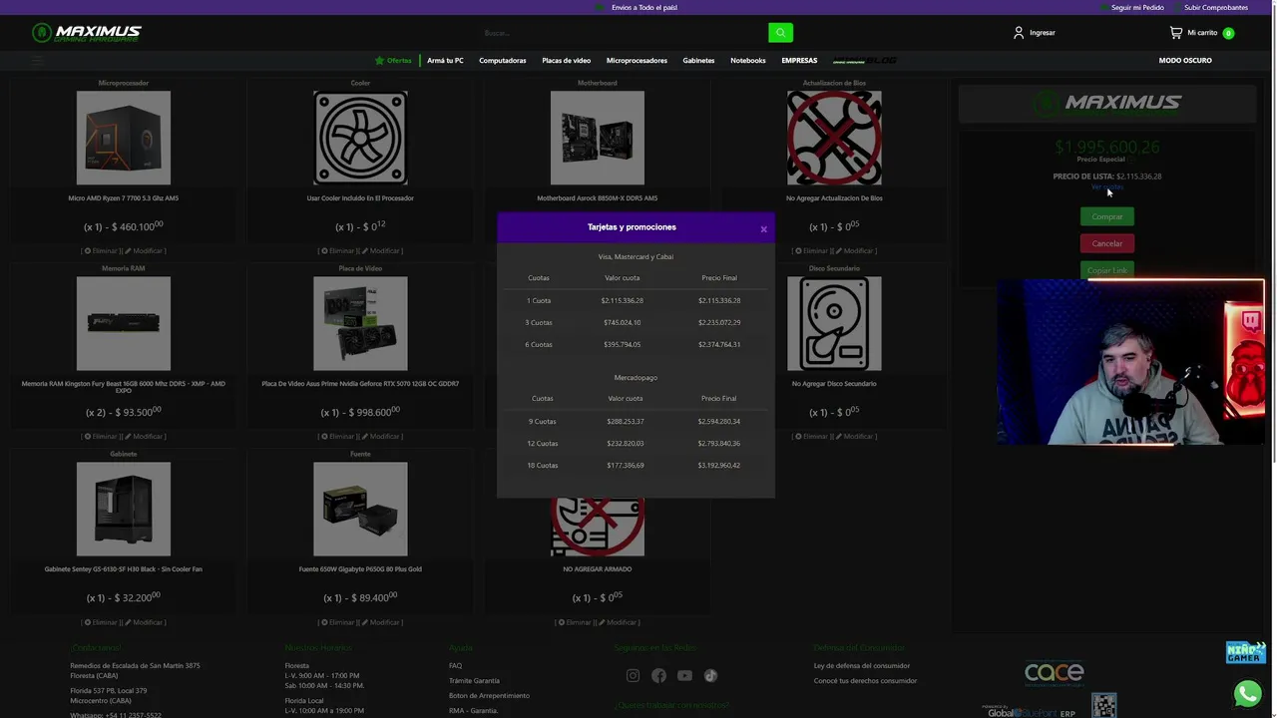Open the Facebook social icon

(x=658, y=675)
